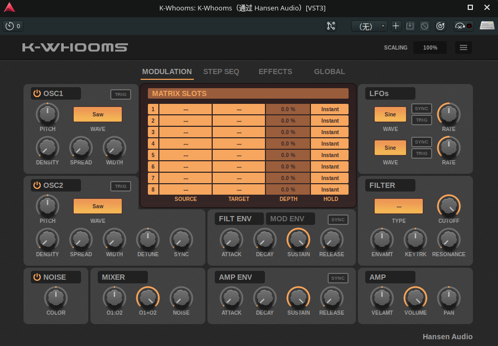The width and height of the screenshot is (498, 346).
Task: Click the Hansen Audio label
Action: point(447,337)
